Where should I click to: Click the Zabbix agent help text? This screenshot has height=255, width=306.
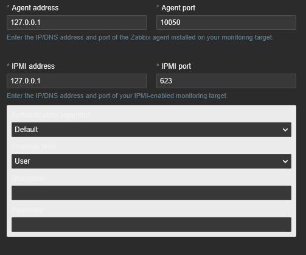[140, 37]
